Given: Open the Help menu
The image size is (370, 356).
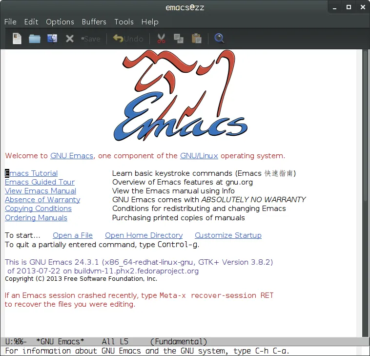Looking at the screenshot, I should click(x=150, y=22).
